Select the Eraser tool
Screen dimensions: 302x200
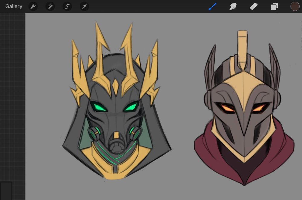point(254,6)
